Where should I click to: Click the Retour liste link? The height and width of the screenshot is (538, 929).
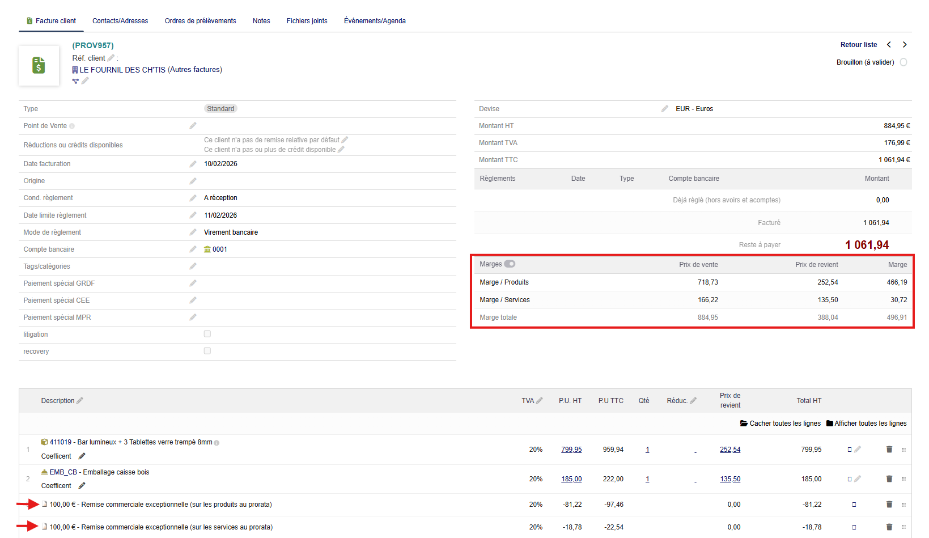coord(858,45)
